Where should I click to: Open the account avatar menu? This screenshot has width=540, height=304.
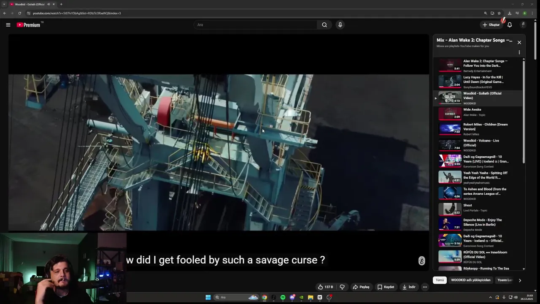tap(523, 25)
